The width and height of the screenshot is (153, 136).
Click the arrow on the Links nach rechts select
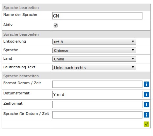[133, 67]
